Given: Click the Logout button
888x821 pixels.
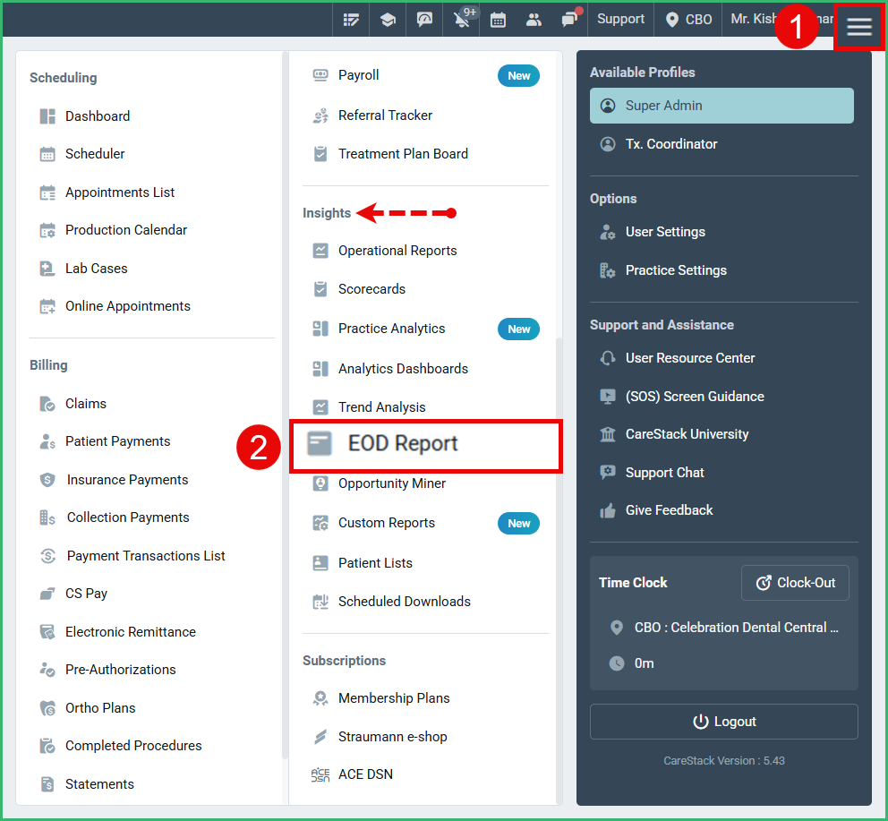Looking at the screenshot, I should tap(724, 722).
